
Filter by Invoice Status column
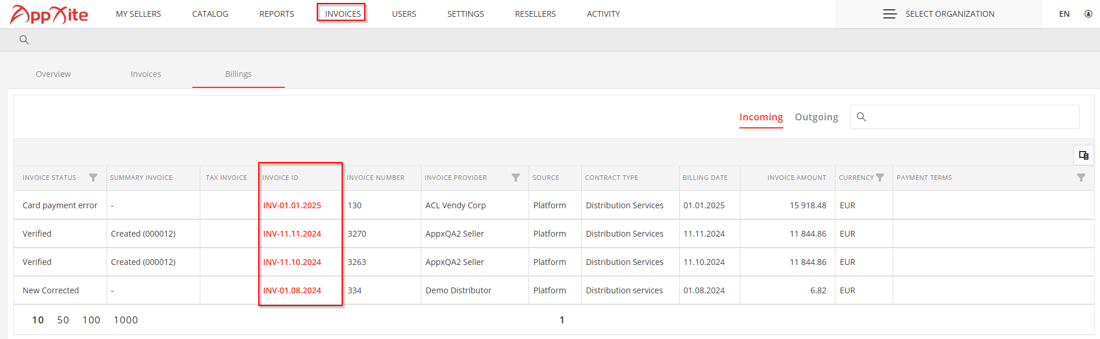point(93,178)
